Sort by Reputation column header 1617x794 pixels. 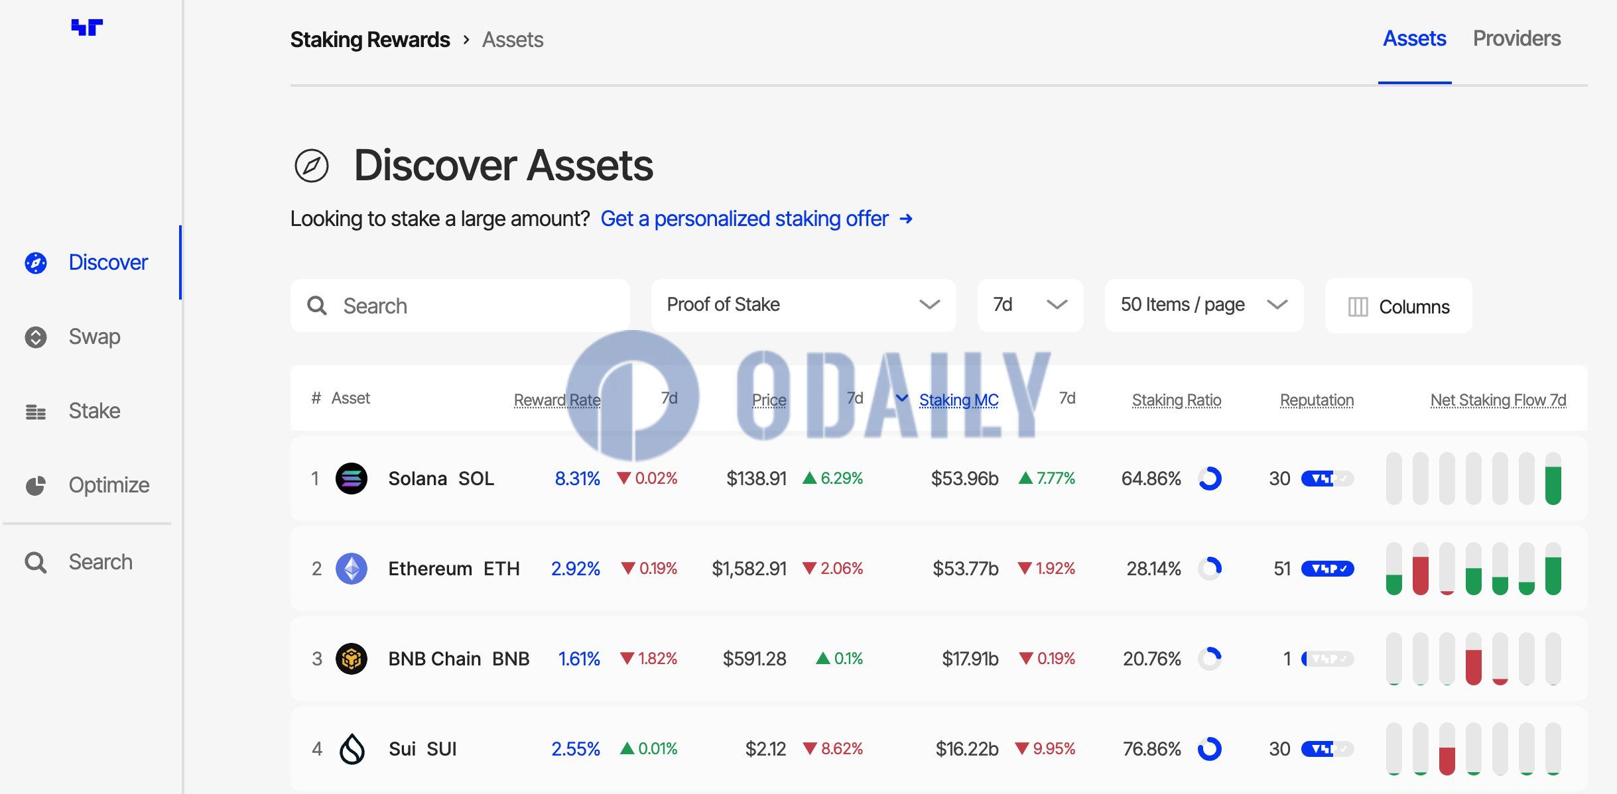(x=1317, y=400)
